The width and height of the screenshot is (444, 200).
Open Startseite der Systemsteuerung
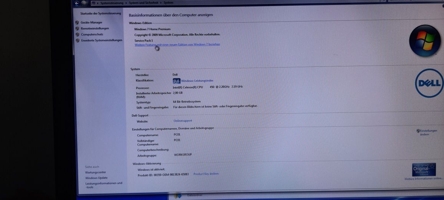tap(101, 13)
